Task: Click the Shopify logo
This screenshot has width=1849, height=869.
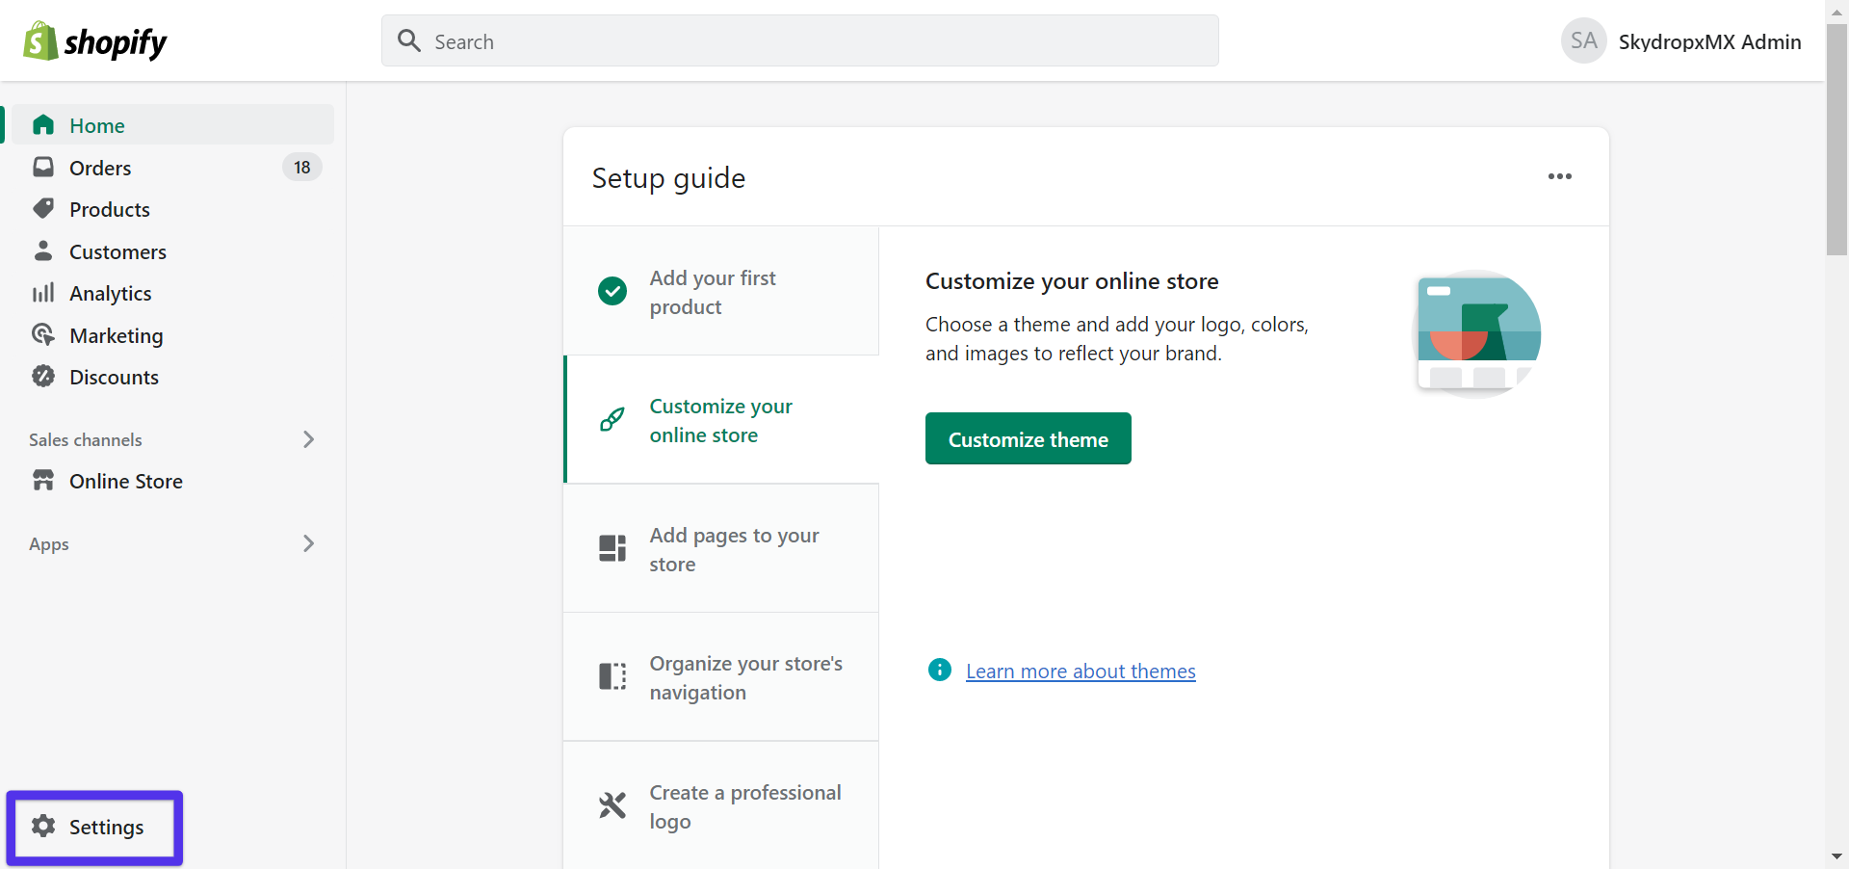Action: coord(94,41)
